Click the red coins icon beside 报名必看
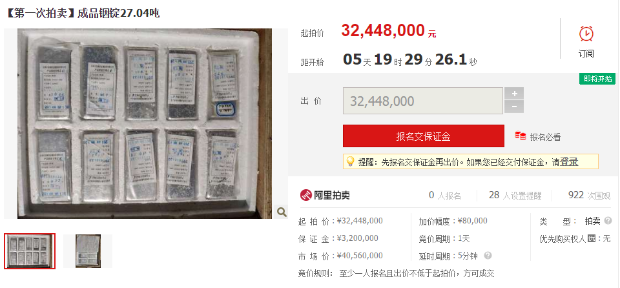This screenshot has width=620, height=288. pyautogui.click(x=521, y=136)
